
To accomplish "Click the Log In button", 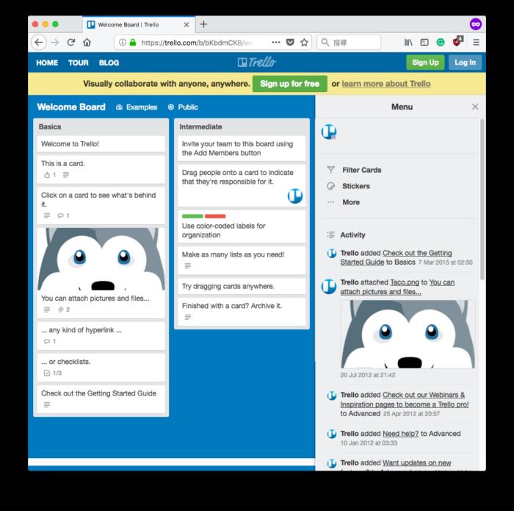I will tap(465, 62).
